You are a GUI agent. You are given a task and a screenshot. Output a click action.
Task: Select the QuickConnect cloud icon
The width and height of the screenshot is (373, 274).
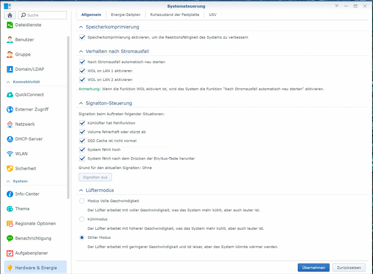(x=10, y=95)
